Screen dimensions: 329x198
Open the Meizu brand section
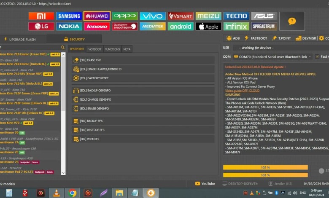[x=208, y=16]
